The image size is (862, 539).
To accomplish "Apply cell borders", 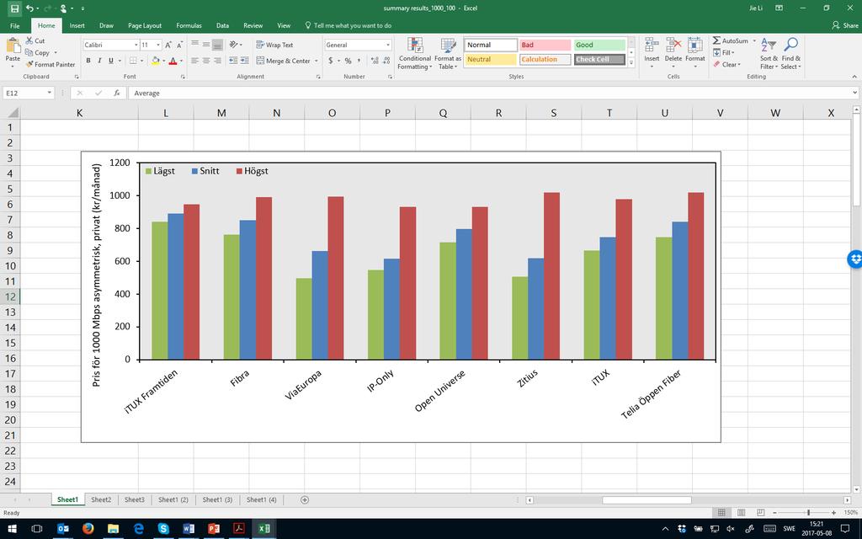I will coord(133,61).
